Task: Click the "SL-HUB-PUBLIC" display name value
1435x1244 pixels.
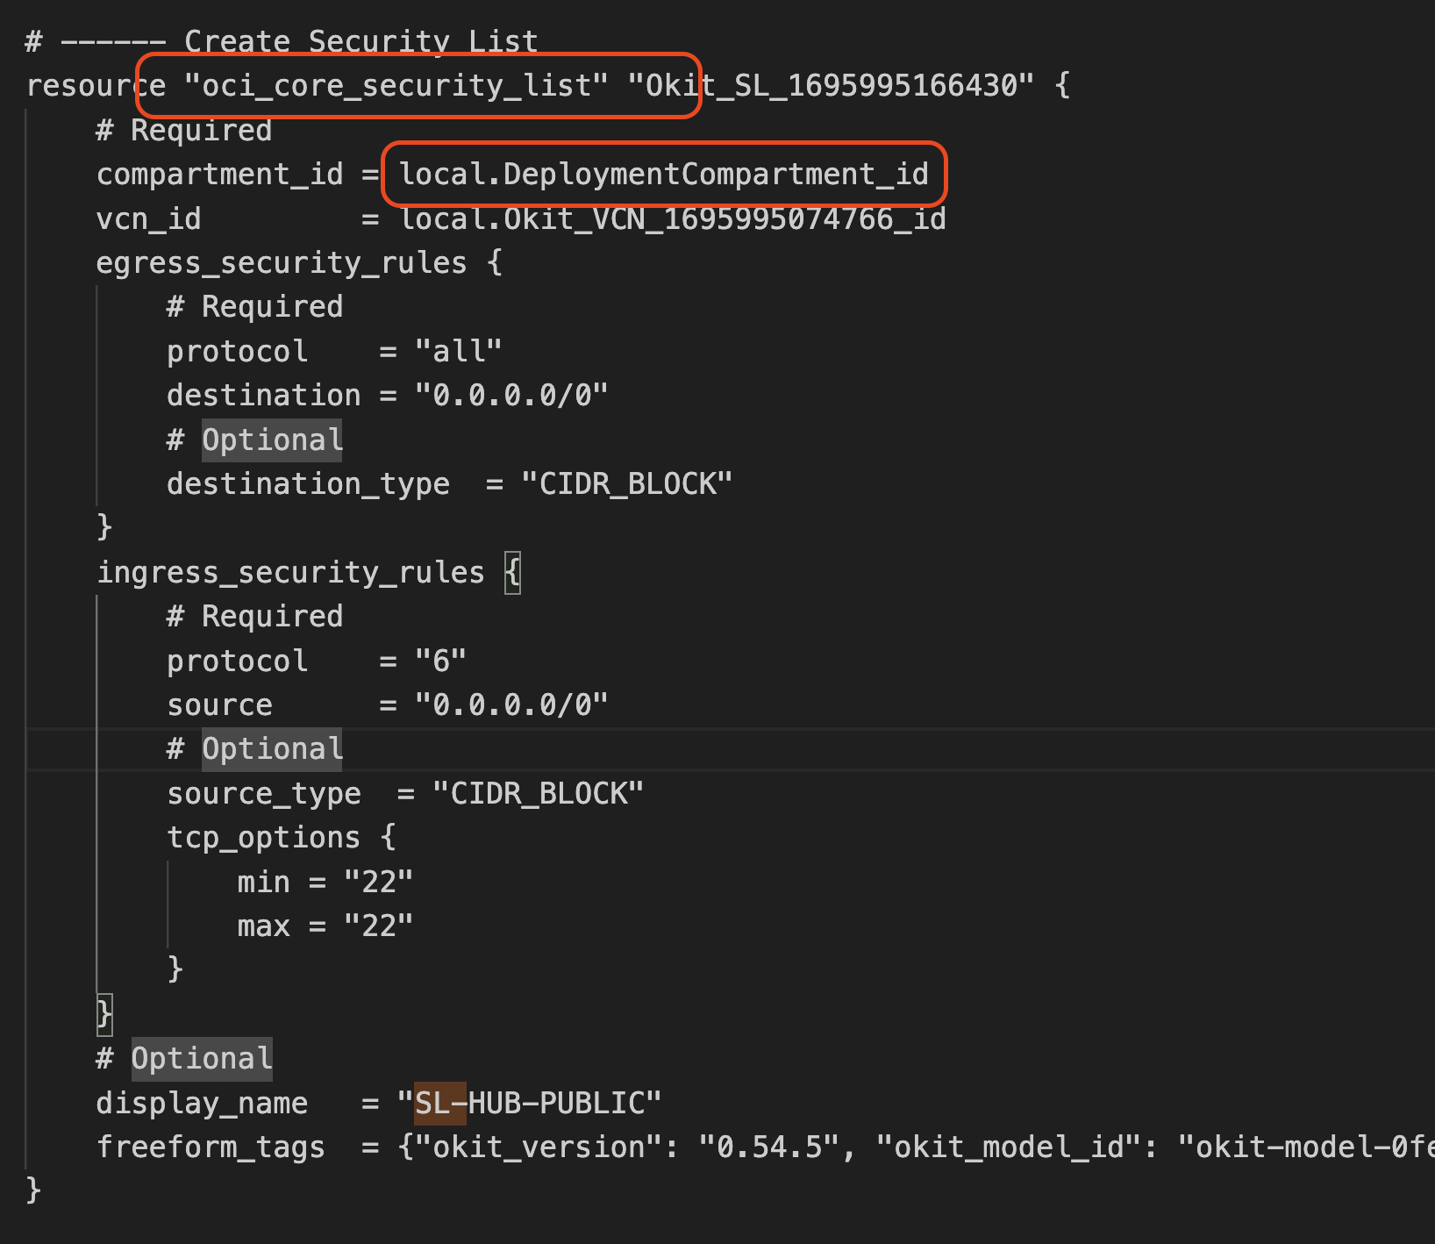Action: tap(529, 1103)
